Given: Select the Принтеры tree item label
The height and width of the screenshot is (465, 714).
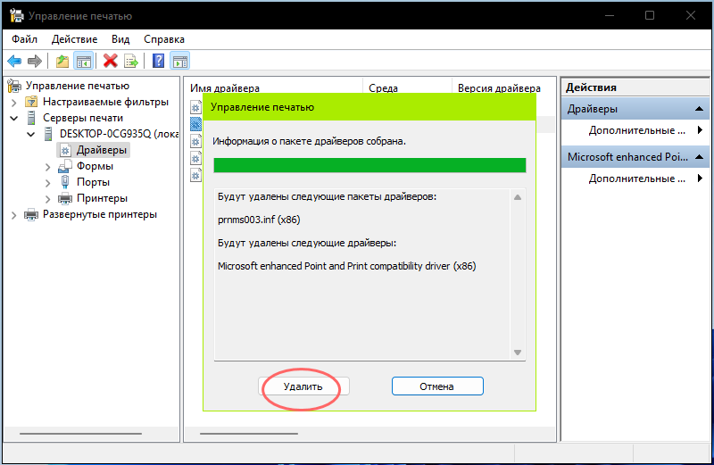Looking at the screenshot, I should (x=102, y=198).
